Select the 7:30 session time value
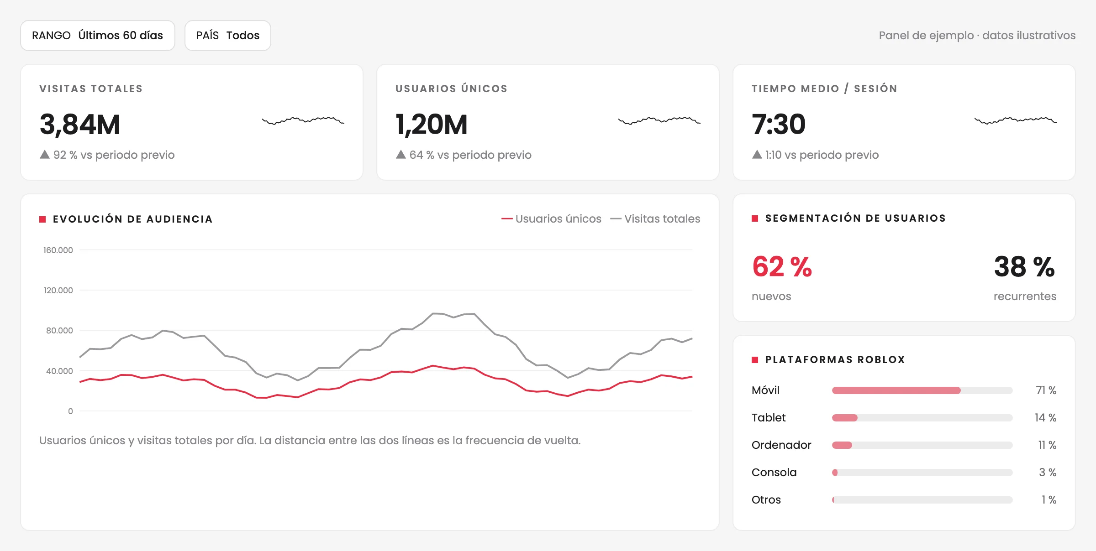 (x=779, y=125)
